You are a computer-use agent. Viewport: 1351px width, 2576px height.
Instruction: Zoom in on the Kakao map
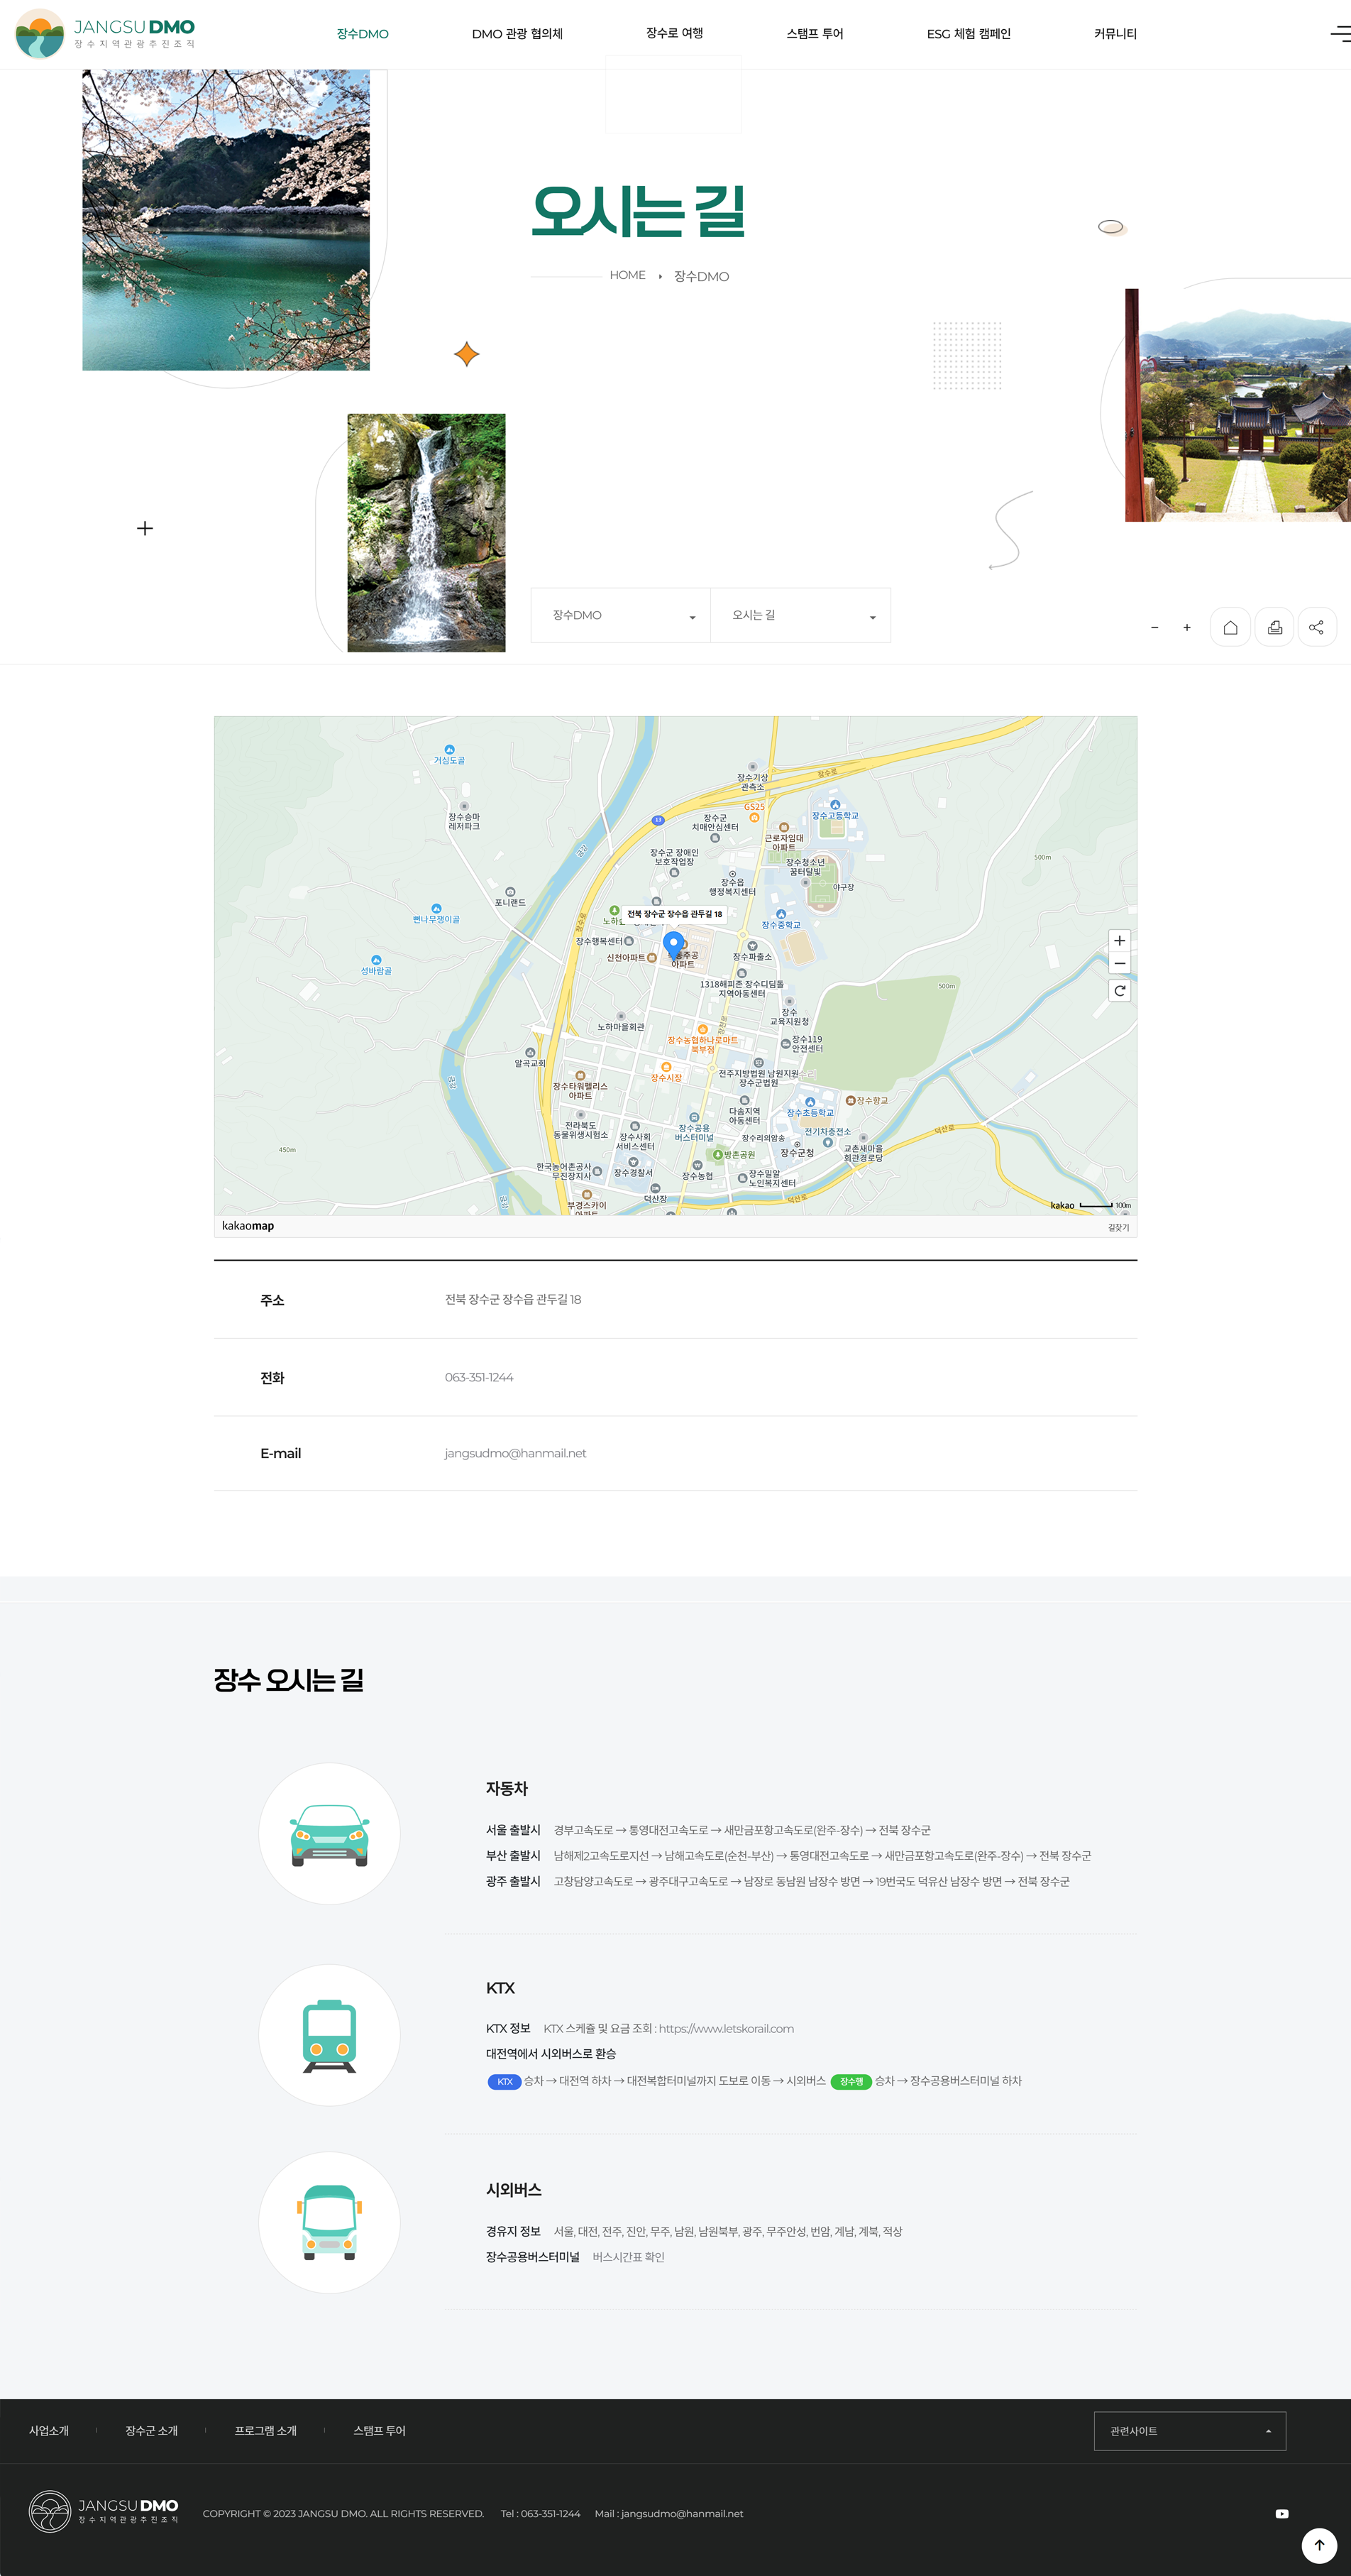[1119, 941]
